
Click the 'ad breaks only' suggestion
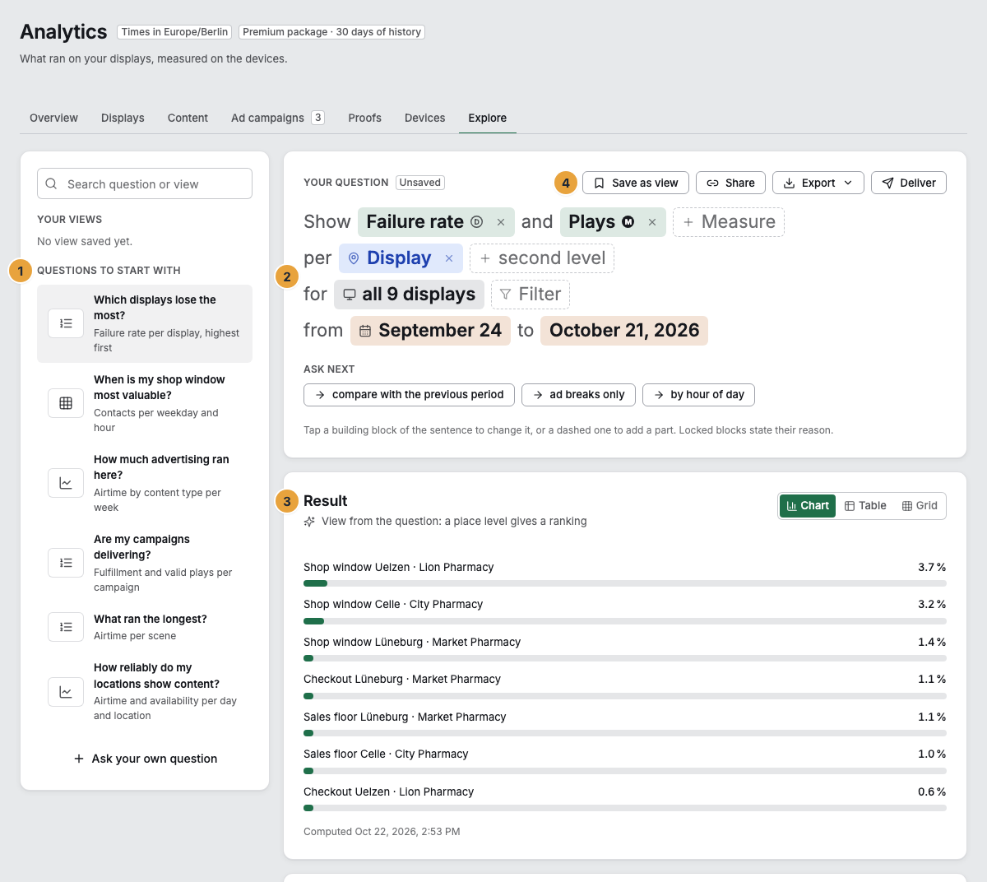coord(578,395)
